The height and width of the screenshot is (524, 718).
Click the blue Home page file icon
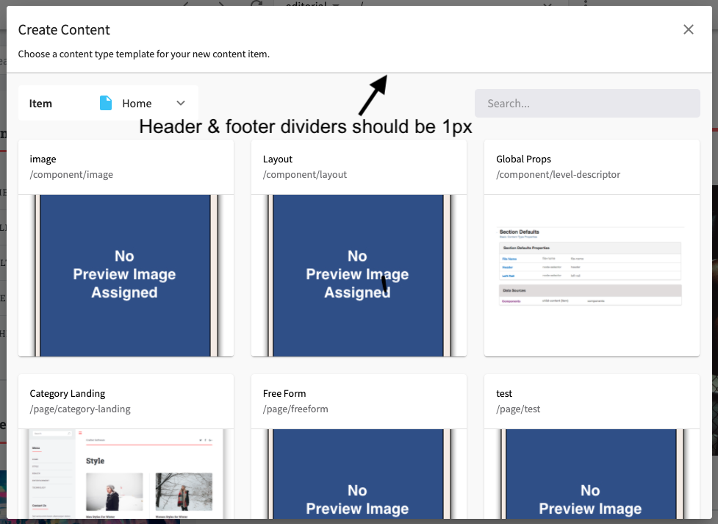pyautogui.click(x=106, y=103)
